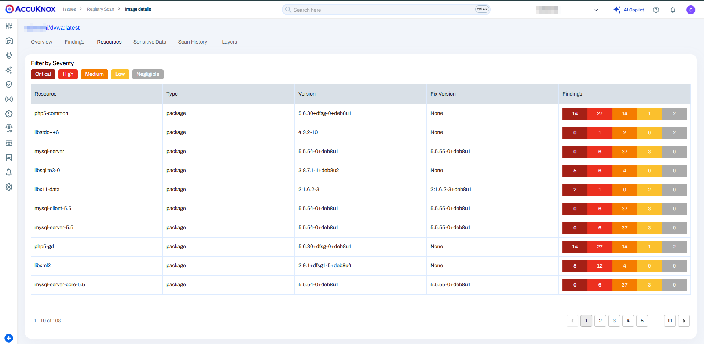This screenshot has width=704, height=344.
Task: Navigate to Registry Scan via breadcrumb link
Action: [100, 9]
